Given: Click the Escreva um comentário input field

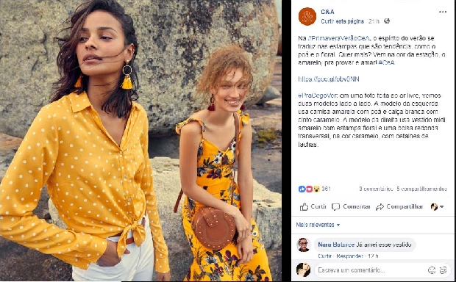Looking at the screenshot, I should pos(371,270).
